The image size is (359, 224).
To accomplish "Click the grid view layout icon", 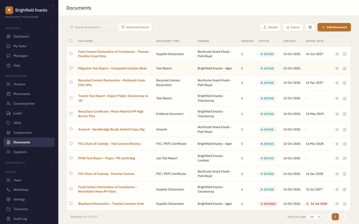I will coord(310,27).
